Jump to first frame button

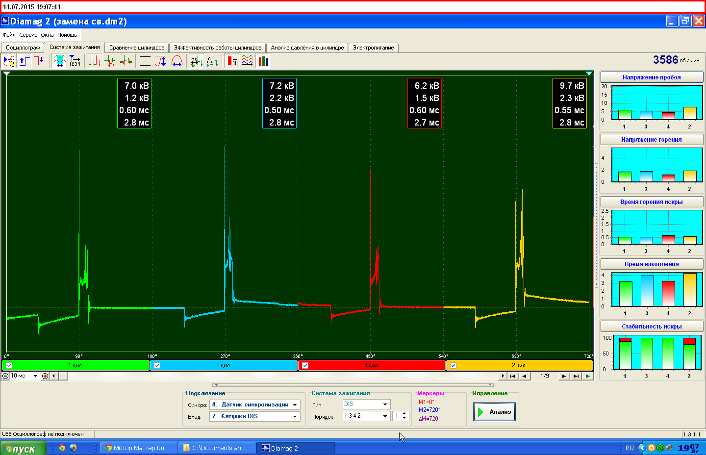tap(512, 376)
